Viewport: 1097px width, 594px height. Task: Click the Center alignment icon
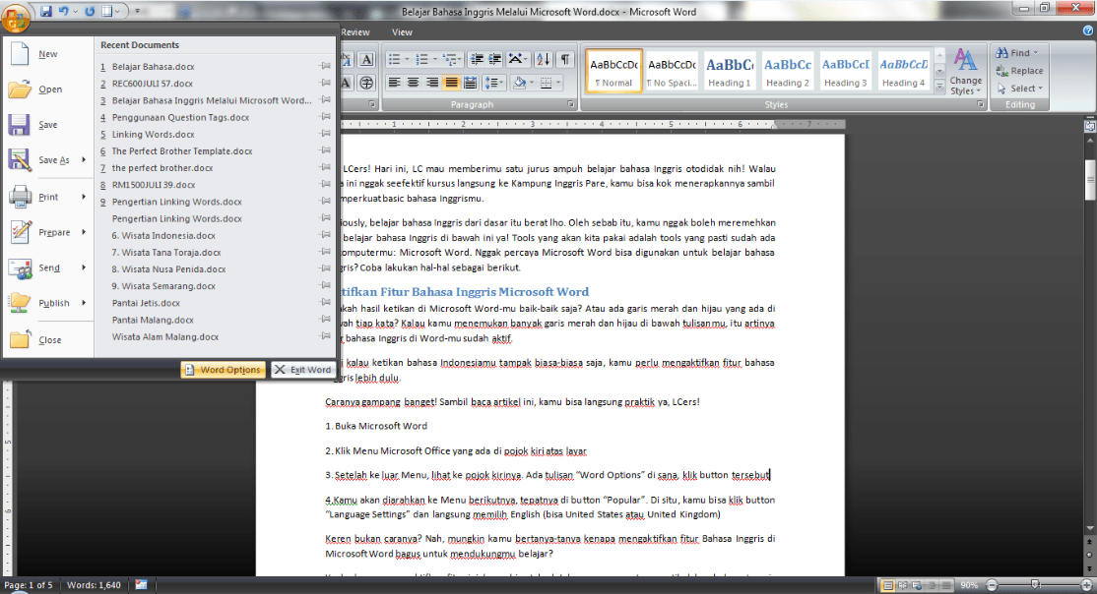pos(414,83)
